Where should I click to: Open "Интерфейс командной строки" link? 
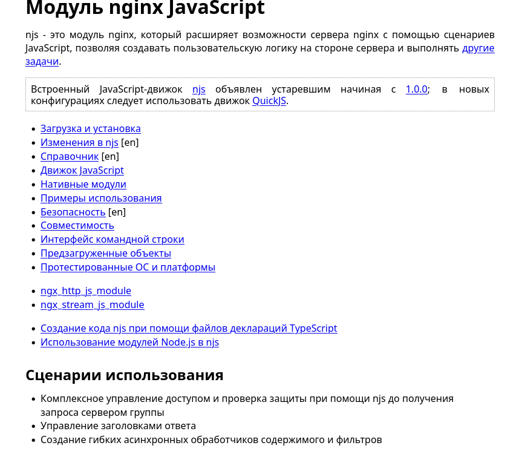tap(113, 240)
